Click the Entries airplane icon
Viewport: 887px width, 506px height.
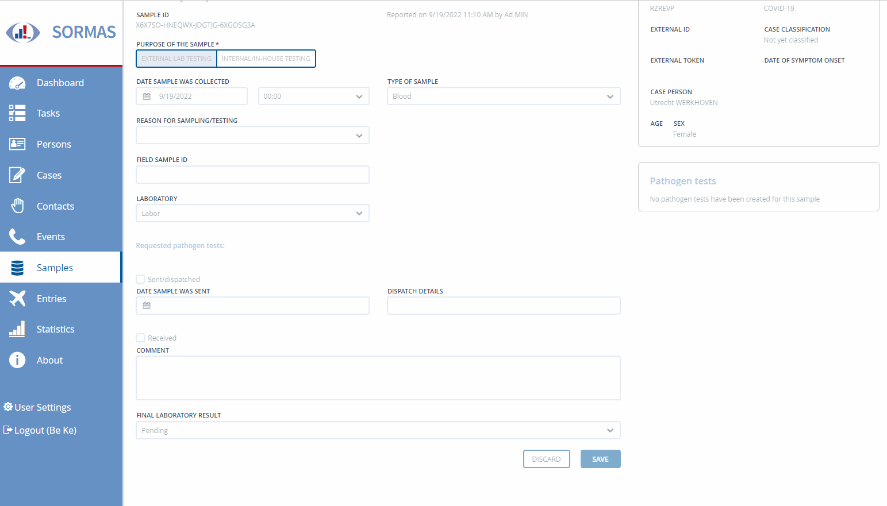click(x=17, y=299)
